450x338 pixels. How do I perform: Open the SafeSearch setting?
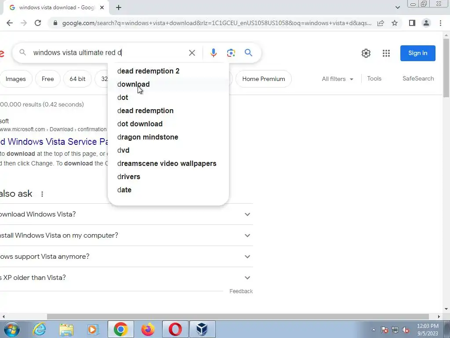[418, 78]
